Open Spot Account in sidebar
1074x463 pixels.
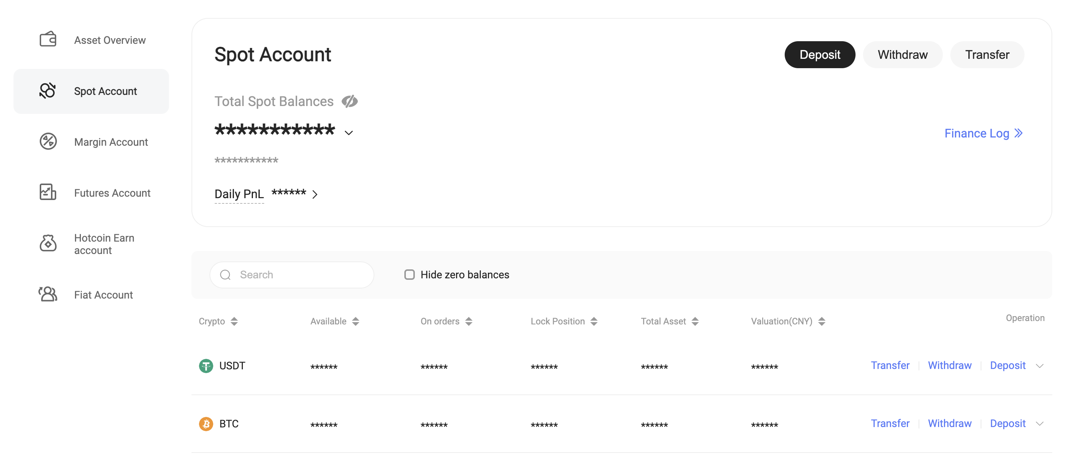point(105,91)
